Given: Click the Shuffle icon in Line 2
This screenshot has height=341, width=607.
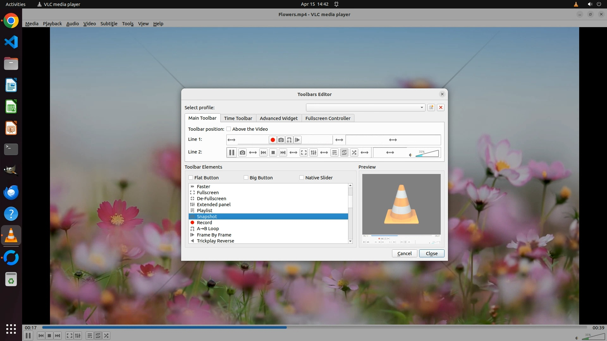Looking at the screenshot, I should pyautogui.click(x=354, y=153).
